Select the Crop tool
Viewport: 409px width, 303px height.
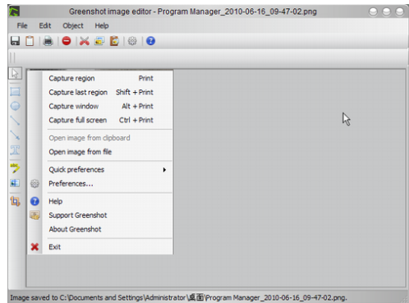[15, 201]
